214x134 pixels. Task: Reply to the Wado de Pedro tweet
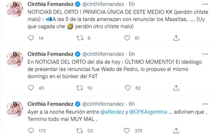pyautogui.click(x=31, y=88)
